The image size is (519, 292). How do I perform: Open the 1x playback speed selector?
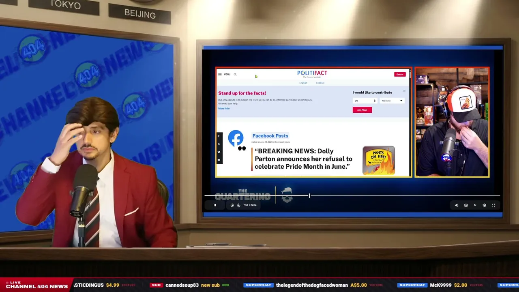[x=475, y=205]
